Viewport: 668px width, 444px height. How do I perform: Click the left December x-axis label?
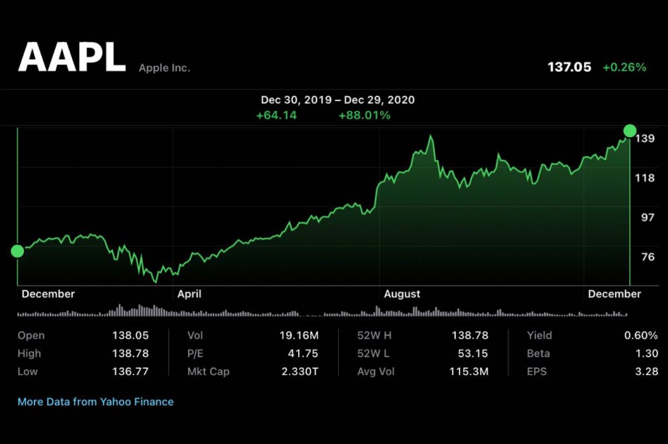tap(48, 294)
